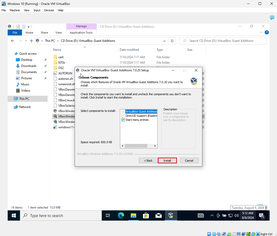
Task: Expand the File Explorer ribbon chevron
Action: click(261, 32)
